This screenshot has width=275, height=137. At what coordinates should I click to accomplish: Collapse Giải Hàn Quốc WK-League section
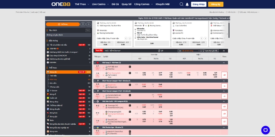click(x=224, y=101)
